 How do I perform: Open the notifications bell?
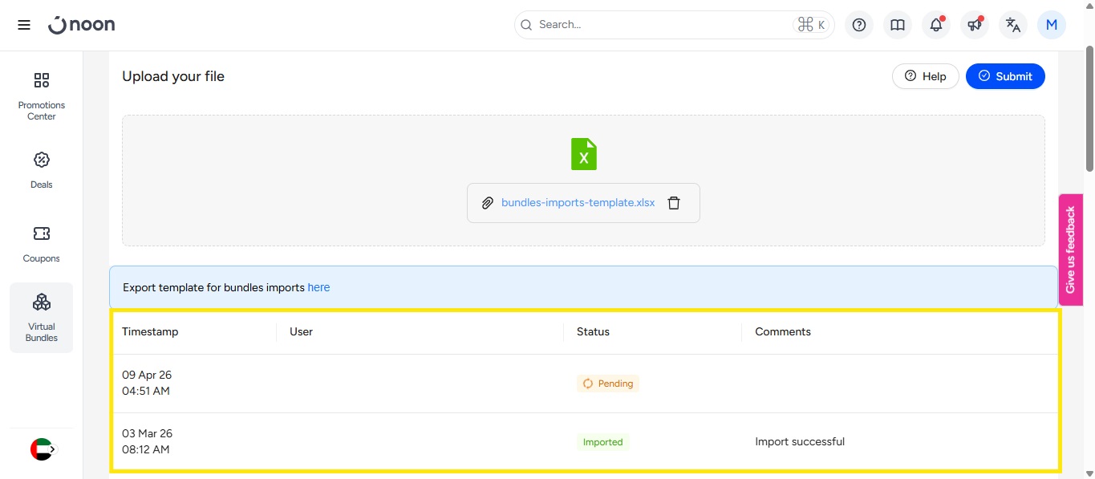point(936,25)
